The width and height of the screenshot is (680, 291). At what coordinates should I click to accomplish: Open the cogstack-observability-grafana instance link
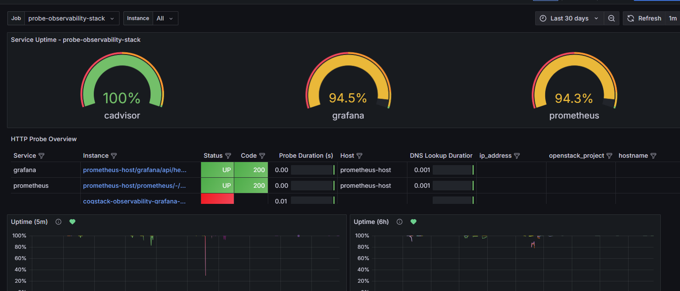tap(135, 201)
